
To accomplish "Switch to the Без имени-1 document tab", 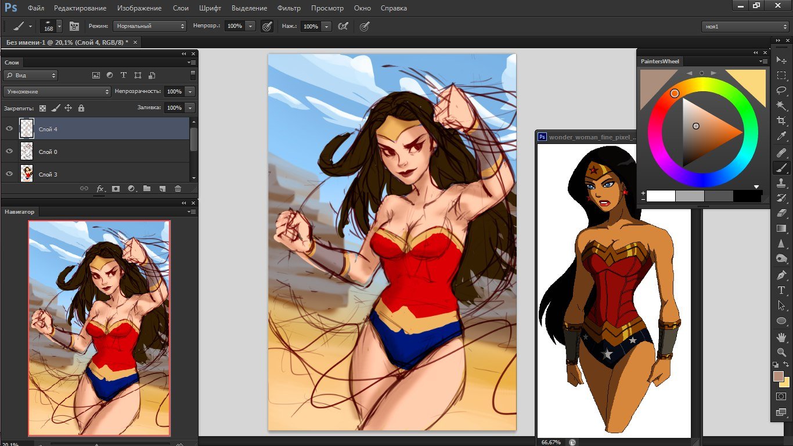I will pos(70,42).
